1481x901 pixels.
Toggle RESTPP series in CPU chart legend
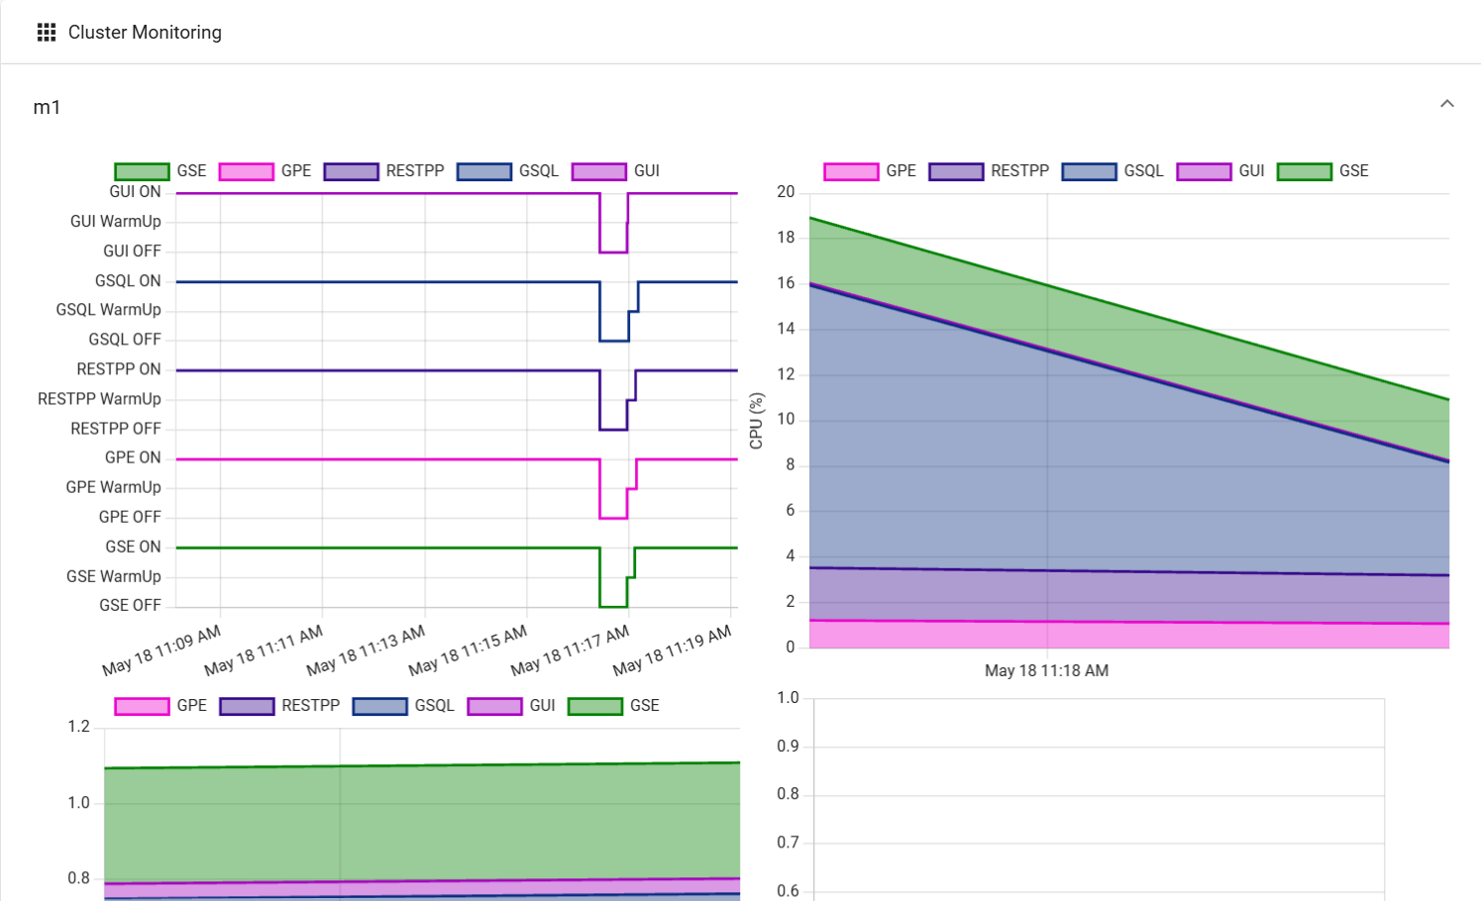tap(989, 171)
